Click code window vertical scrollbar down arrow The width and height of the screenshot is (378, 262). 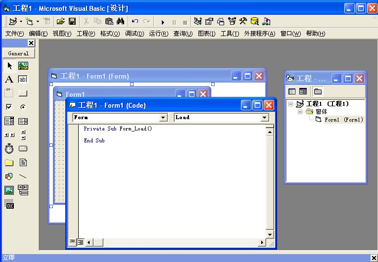click(x=270, y=234)
